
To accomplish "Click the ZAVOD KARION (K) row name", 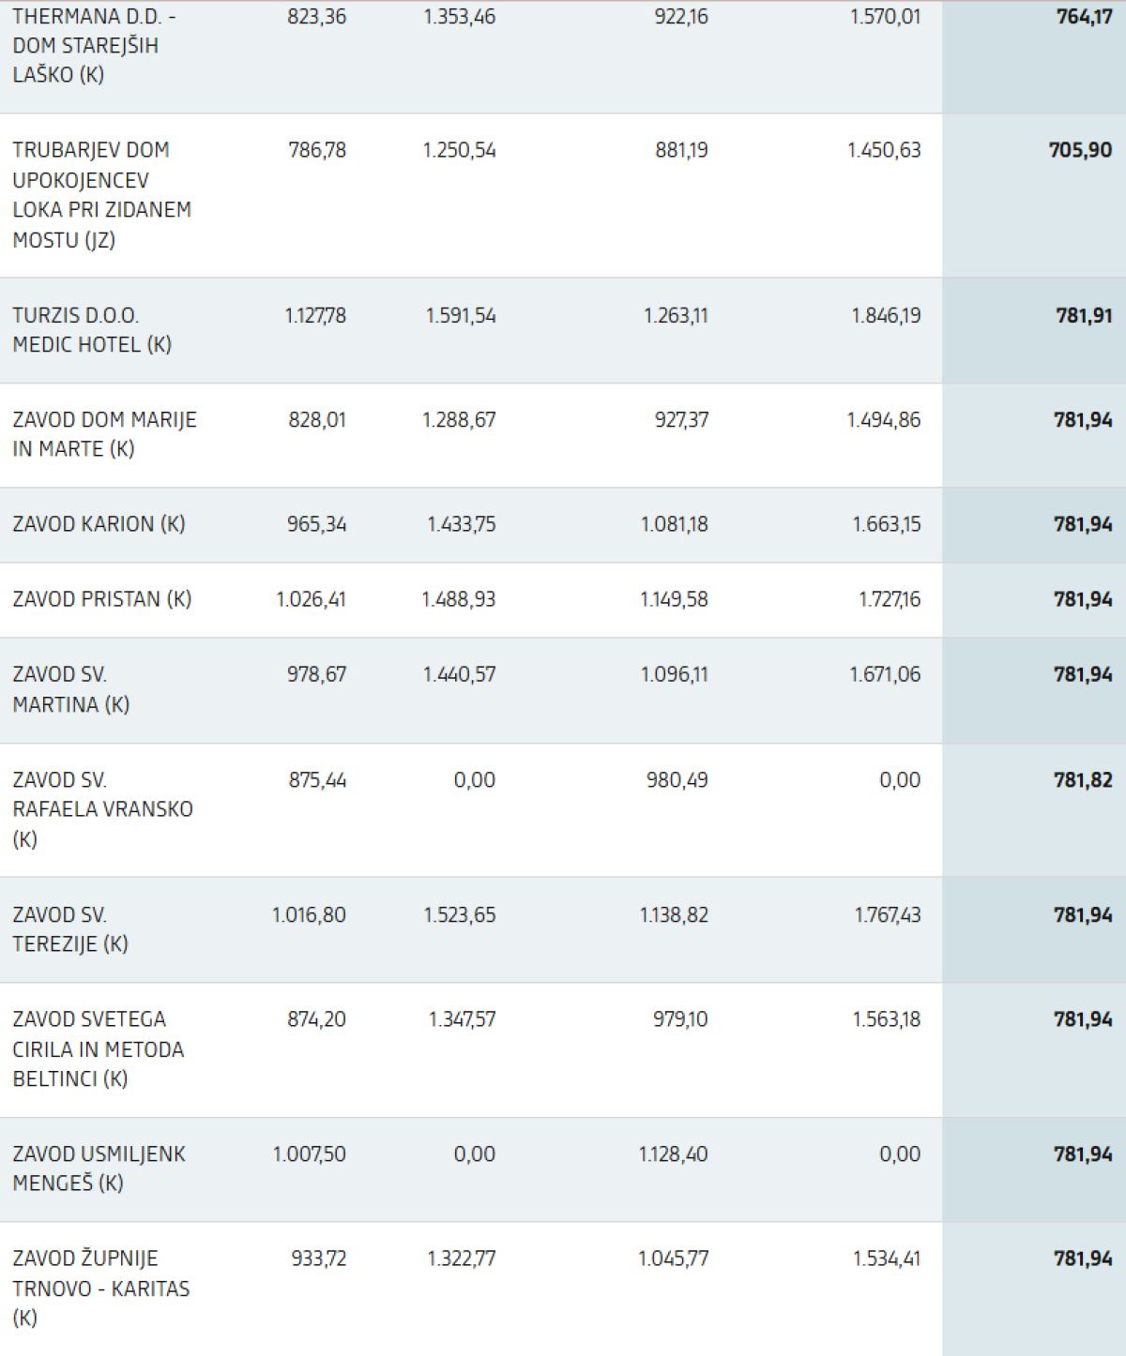I will point(99,523).
